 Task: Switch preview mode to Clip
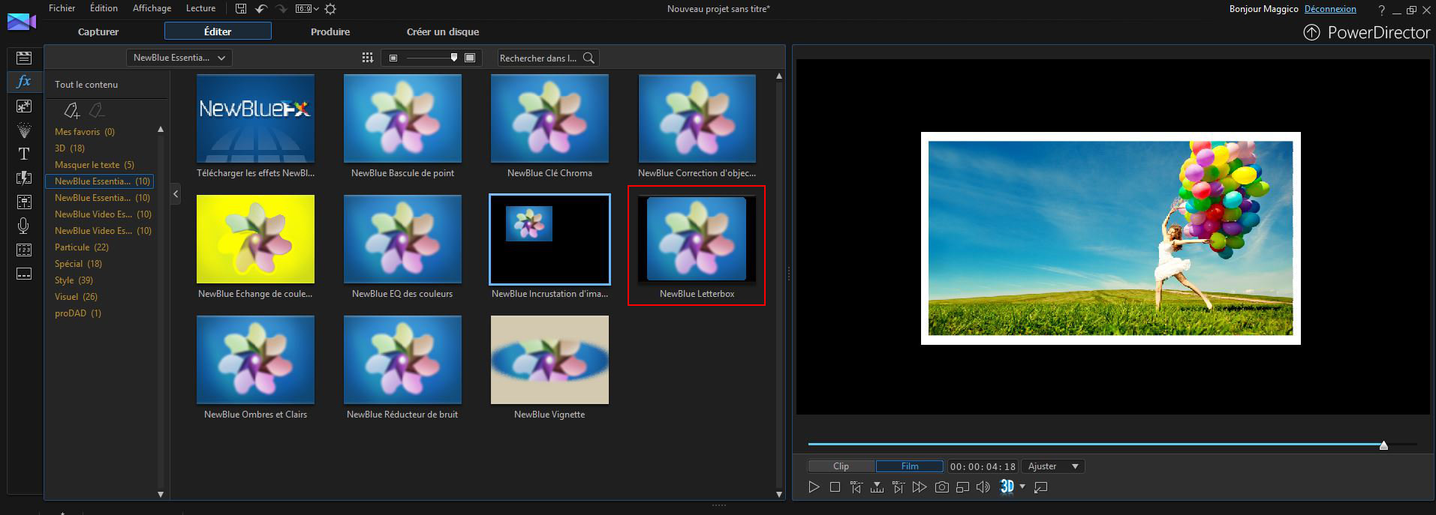[x=841, y=466]
